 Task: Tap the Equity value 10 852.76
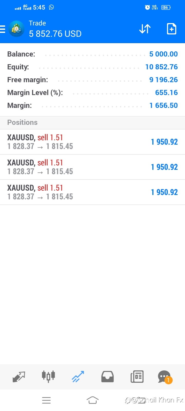(x=161, y=67)
